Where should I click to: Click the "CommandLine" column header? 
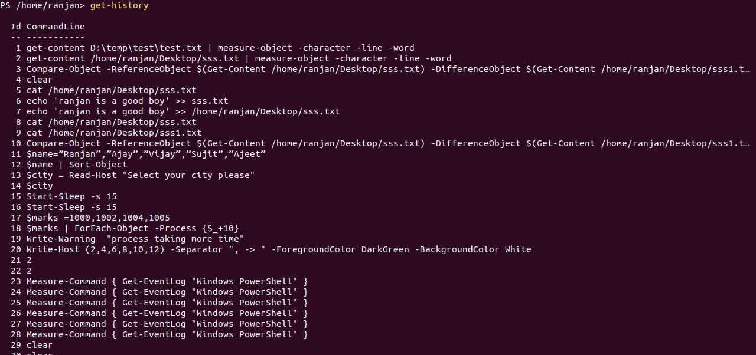coord(56,27)
